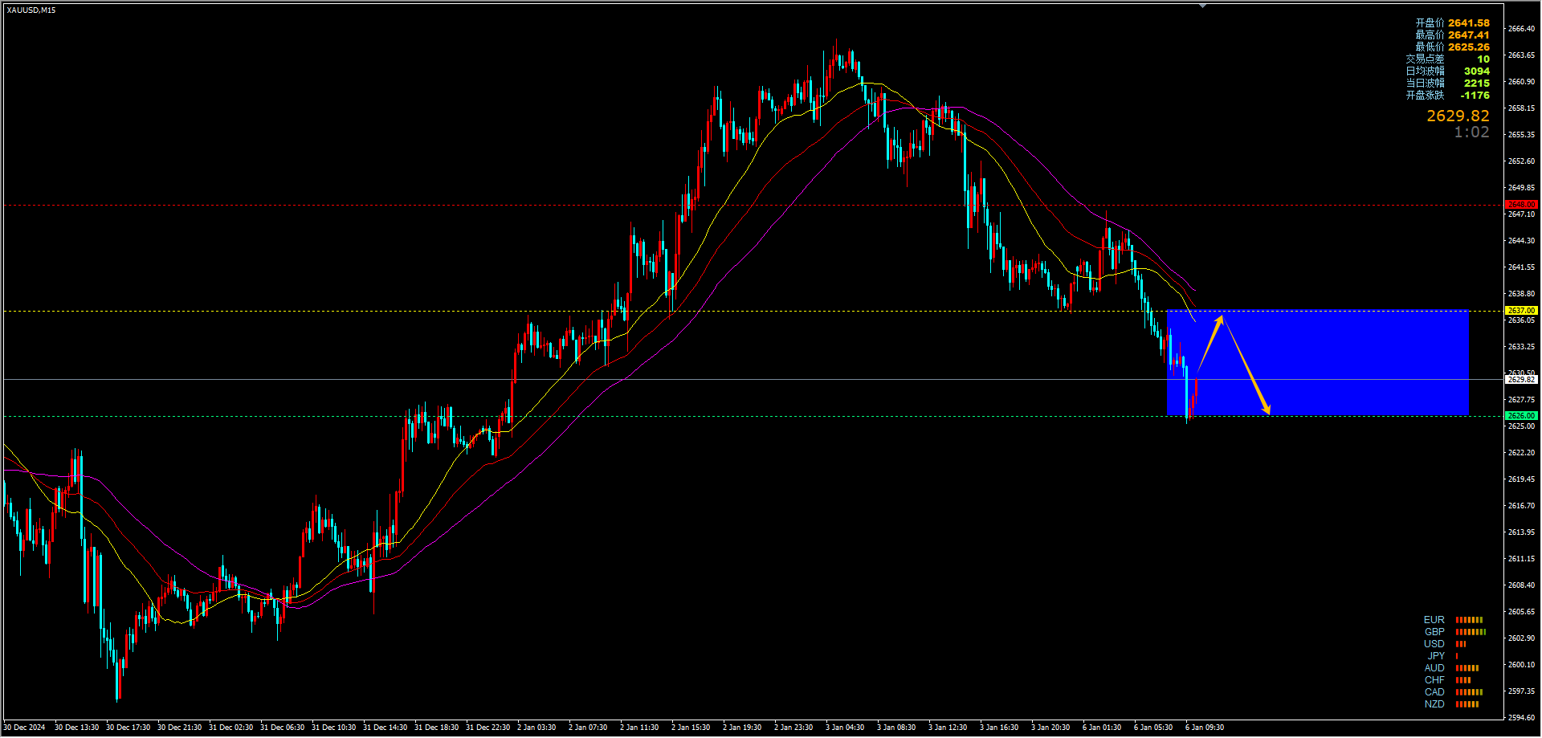Click the 最高价 label in info panel
1542x738 pixels.
[x=1430, y=35]
